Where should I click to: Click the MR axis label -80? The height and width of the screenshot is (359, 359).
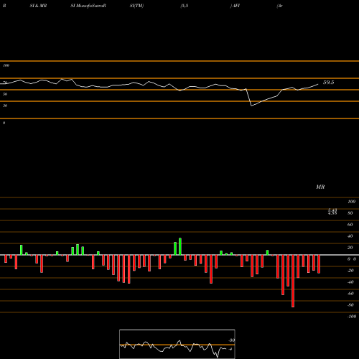coord(350,305)
